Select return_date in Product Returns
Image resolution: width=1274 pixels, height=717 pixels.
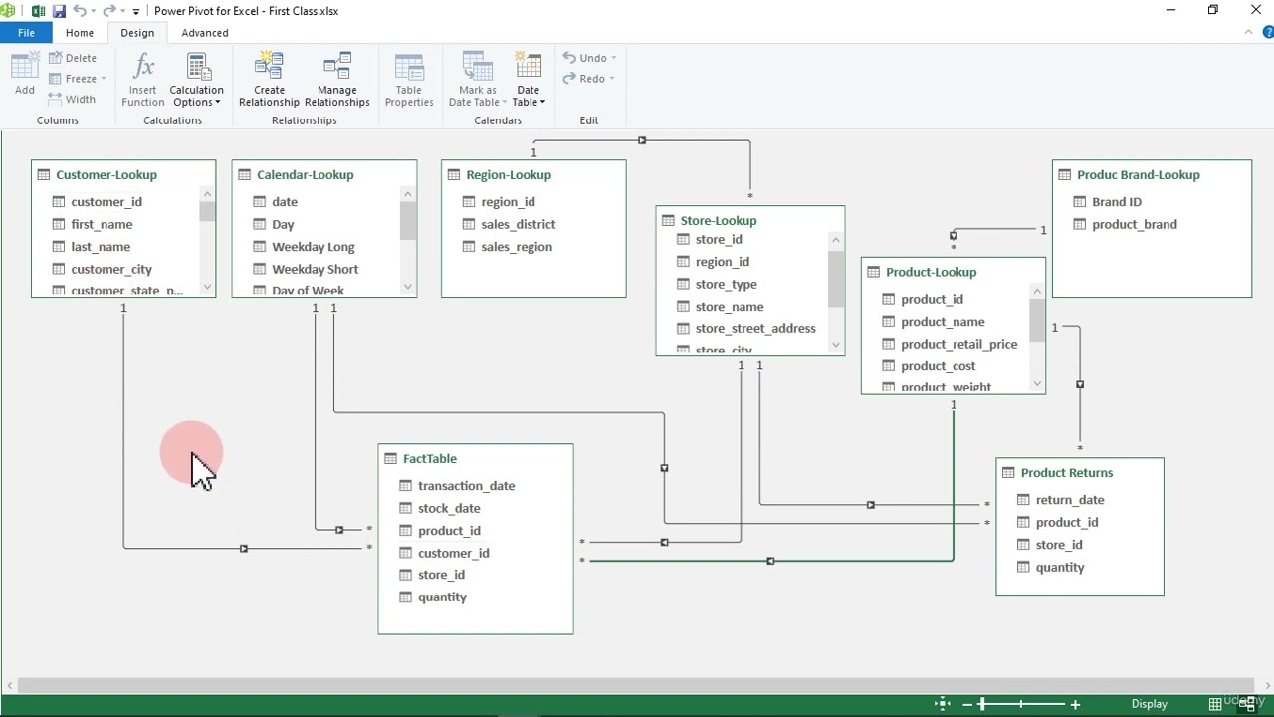coord(1070,500)
